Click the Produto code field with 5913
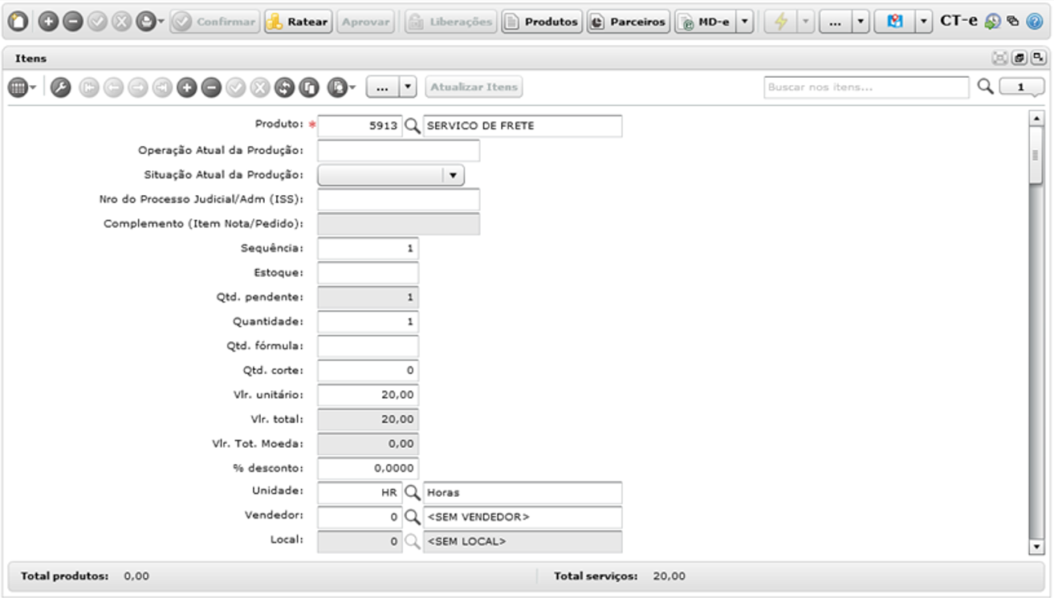 point(360,126)
